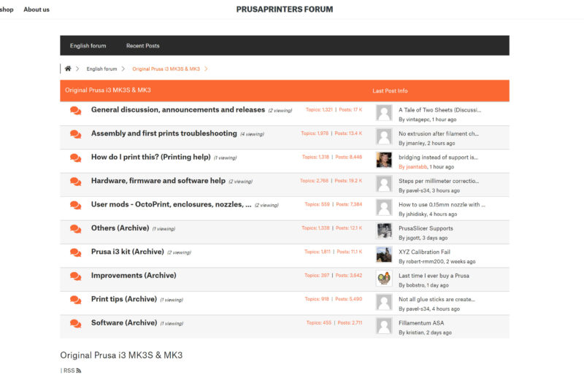The image size is (584, 380).
Task: Click joantabb's avatar photo
Action: (x=384, y=160)
